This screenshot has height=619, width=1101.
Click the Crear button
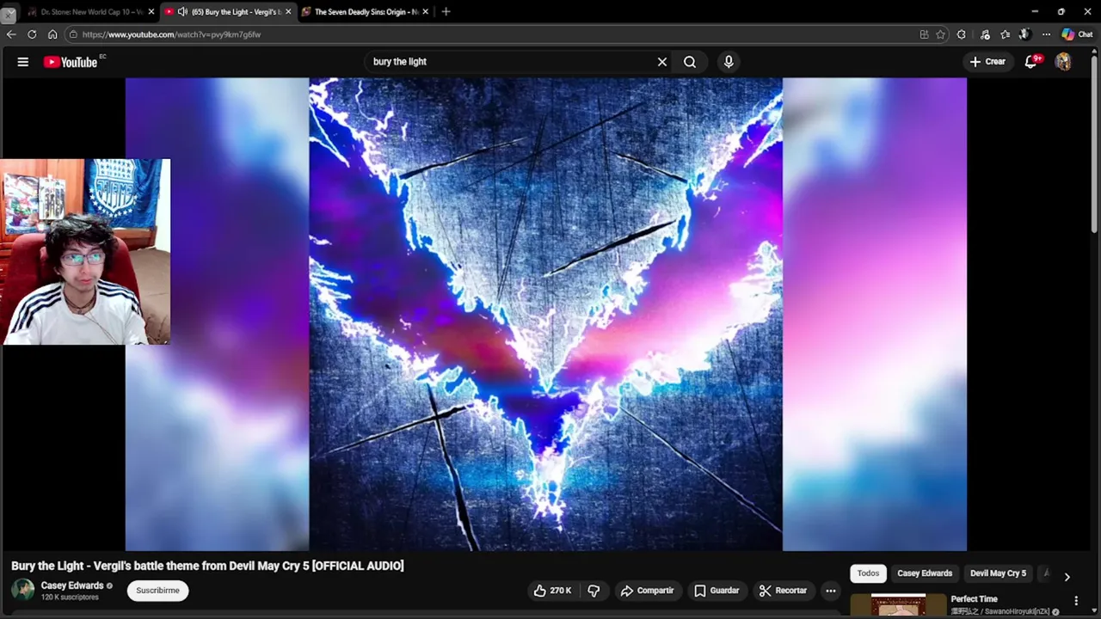pyautogui.click(x=987, y=62)
